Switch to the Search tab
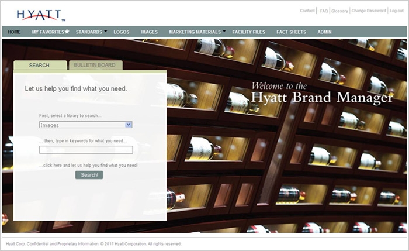Viewport: 409px width, 251px height. [x=40, y=65]
